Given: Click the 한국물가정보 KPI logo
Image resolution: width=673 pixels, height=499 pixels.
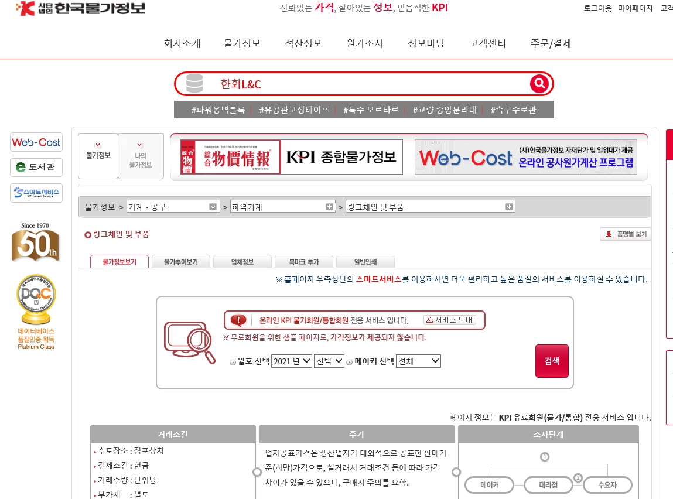Looking at the screenshot, I should pos(79,9).
